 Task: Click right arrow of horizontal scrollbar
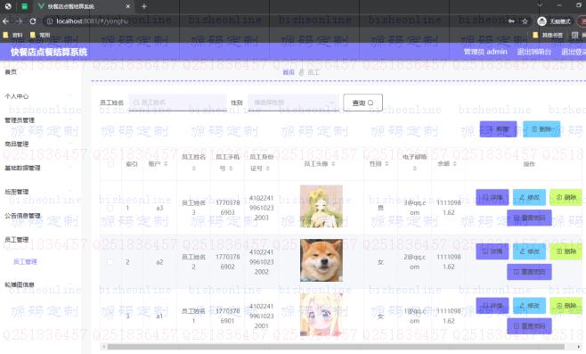(579, 347)
